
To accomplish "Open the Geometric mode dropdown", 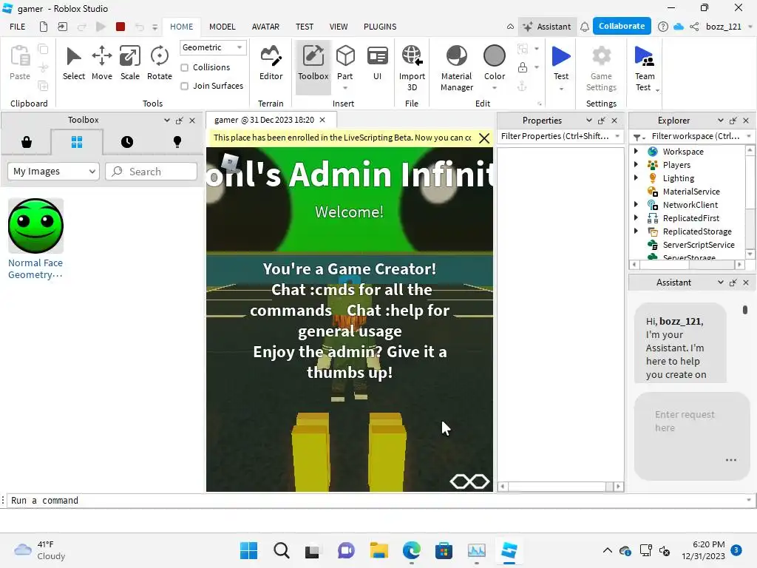I will click(213, 47).
